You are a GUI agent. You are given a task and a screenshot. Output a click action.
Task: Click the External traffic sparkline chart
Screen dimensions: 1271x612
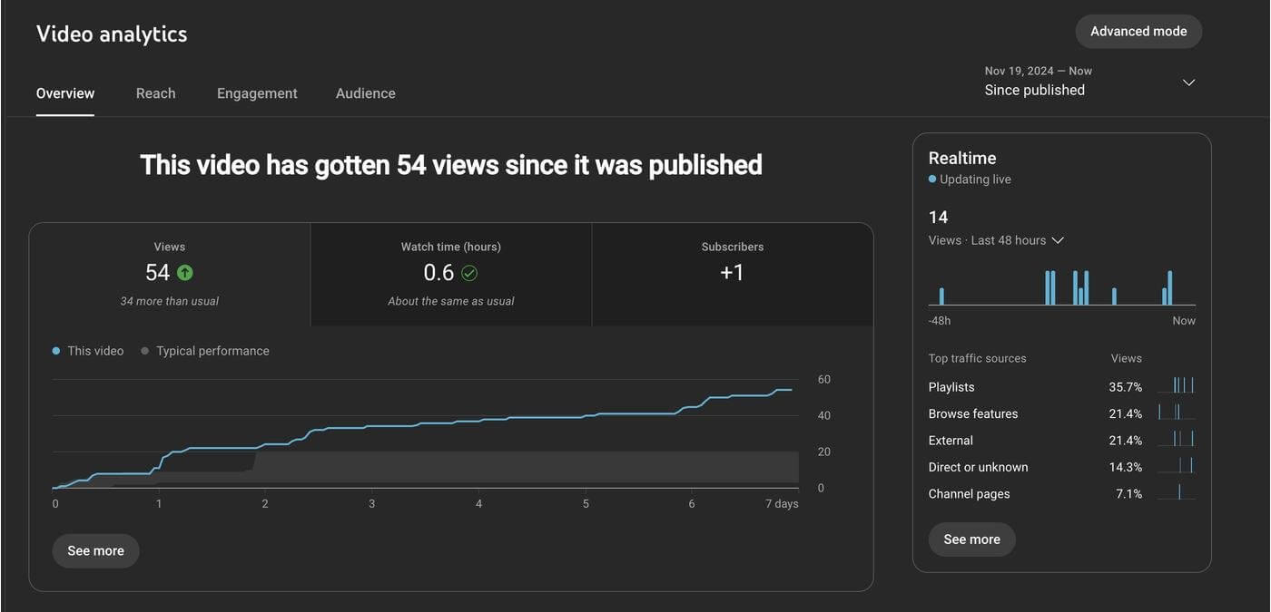point(1177,439)
